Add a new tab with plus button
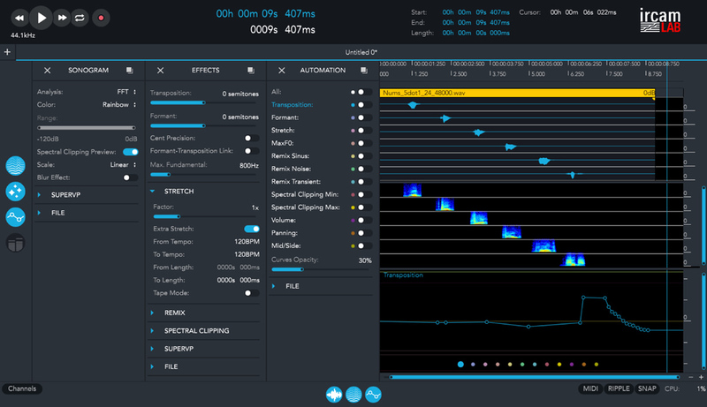The height and width of the screenshot is (407, 707). pyautogui.click(x=7, y=53)
